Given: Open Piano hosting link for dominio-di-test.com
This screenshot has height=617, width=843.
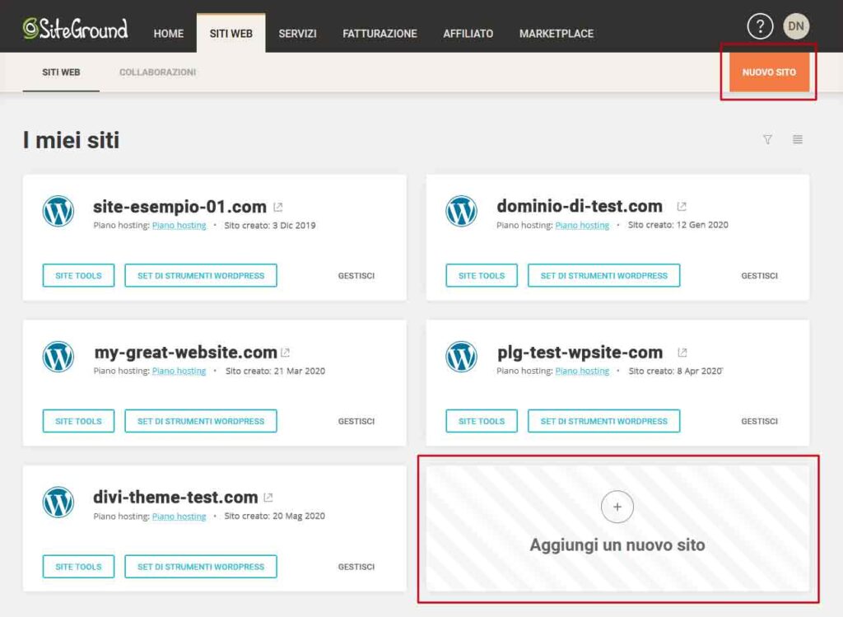Looking at the screenshot, I should pos(582,226).
